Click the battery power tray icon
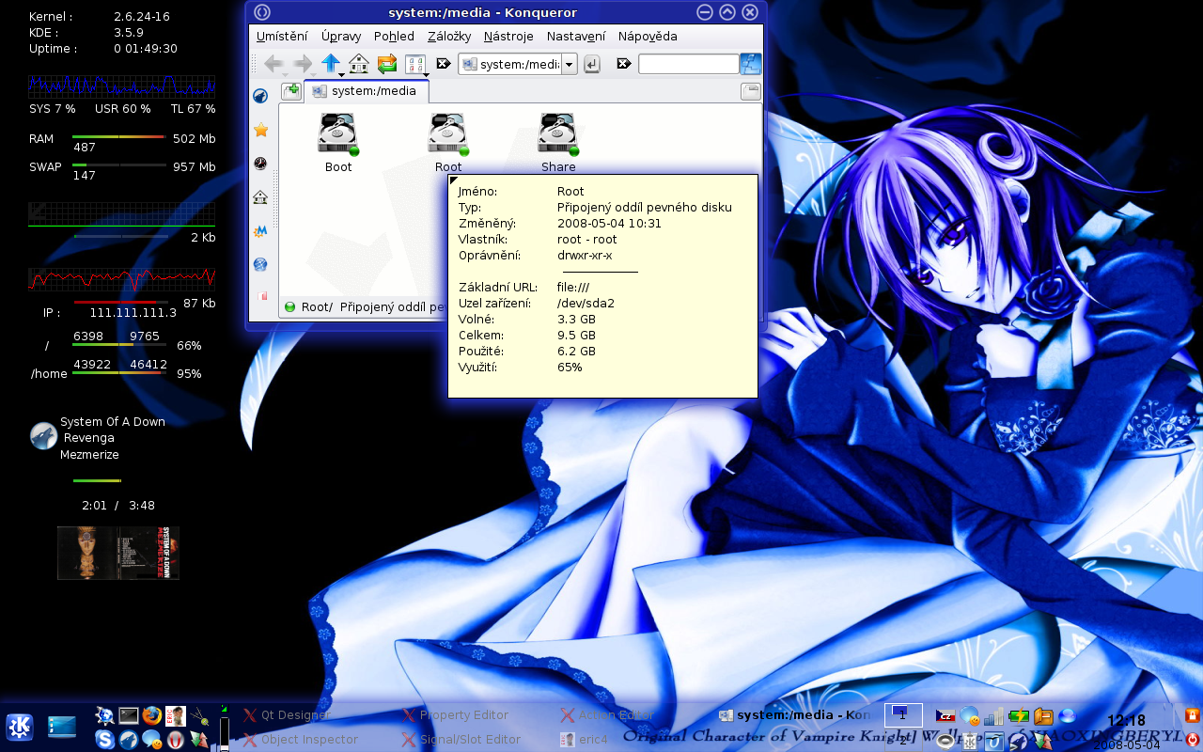 point(1019,716)
